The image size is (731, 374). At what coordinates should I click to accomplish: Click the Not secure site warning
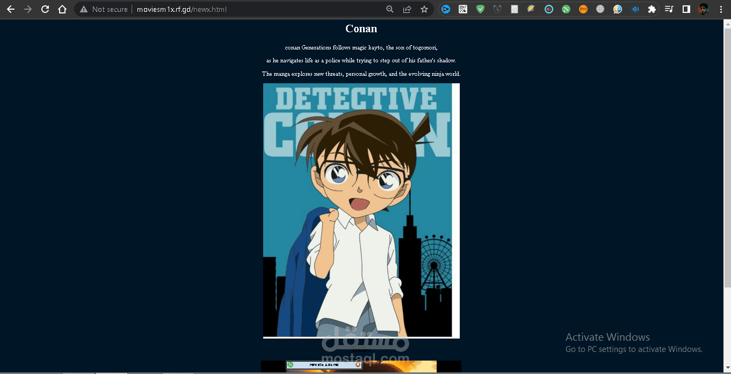(104, 9)
